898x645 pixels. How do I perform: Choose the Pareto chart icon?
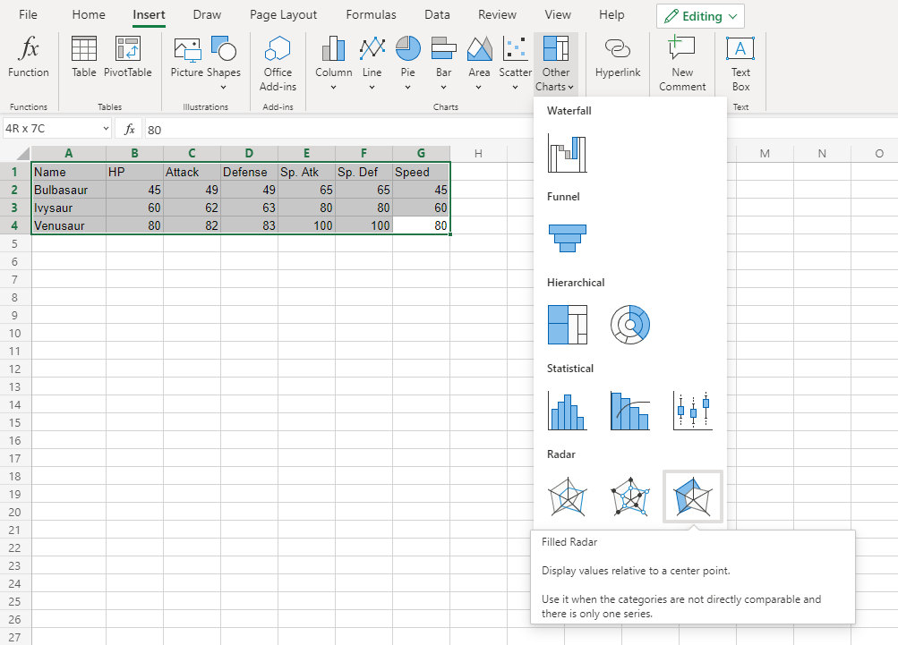point(629,411)
